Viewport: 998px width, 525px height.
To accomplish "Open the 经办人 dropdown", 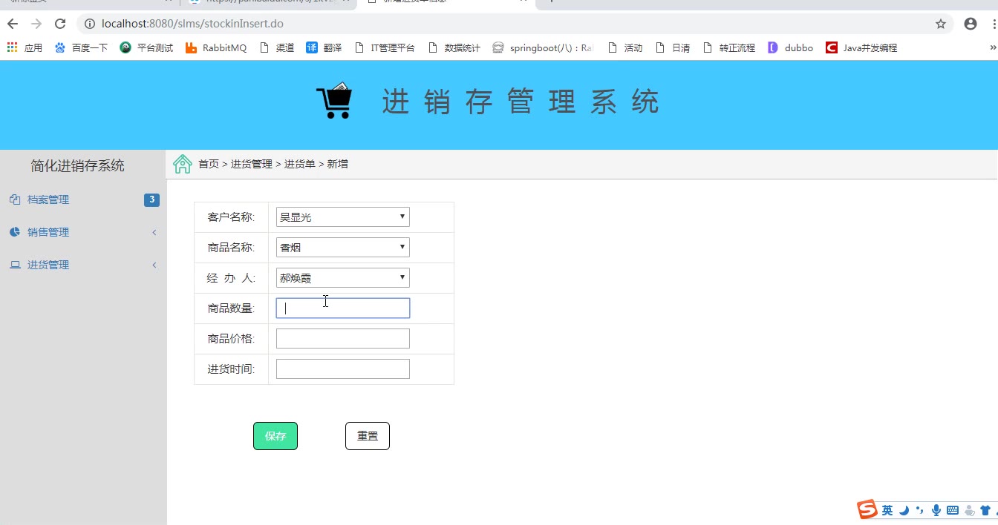I will click(342, 278).
